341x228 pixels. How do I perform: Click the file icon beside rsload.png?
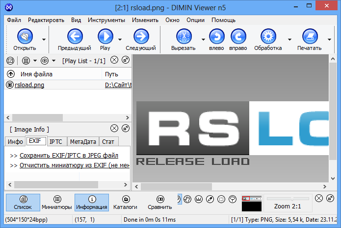[x=10, y=85]
